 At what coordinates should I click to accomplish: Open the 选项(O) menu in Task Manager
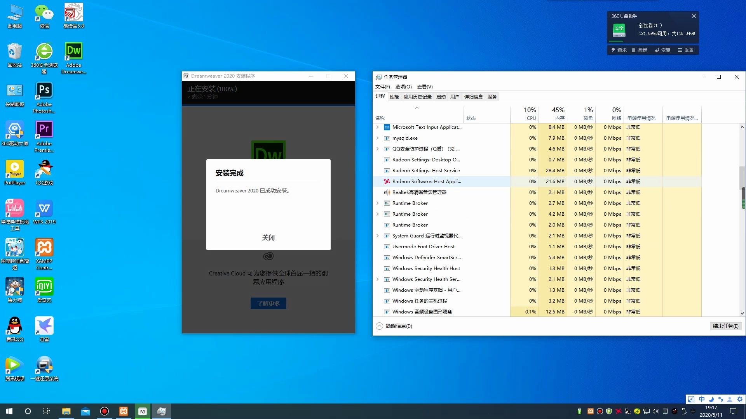[x=403, y=87]
